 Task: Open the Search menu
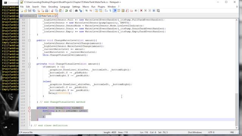[35, 7]
